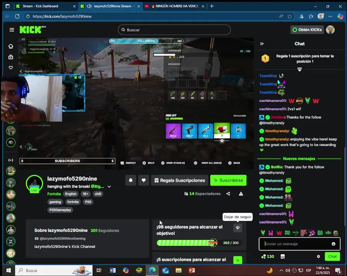Open Edge Favorites toolbar icon
Screen dimensions: 347x276
[x=311, y=16]
